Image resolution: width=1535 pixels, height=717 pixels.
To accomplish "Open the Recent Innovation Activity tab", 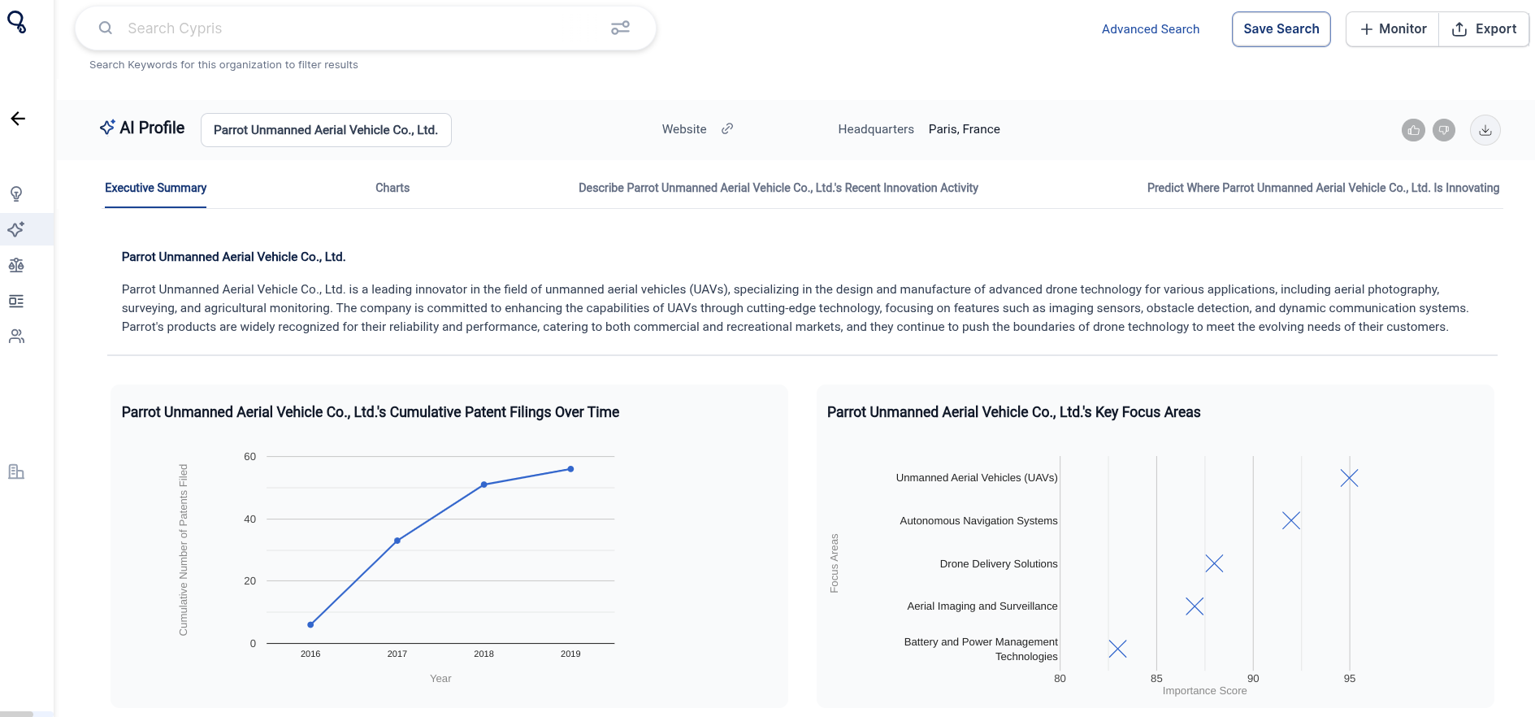I will click(778, 188).
